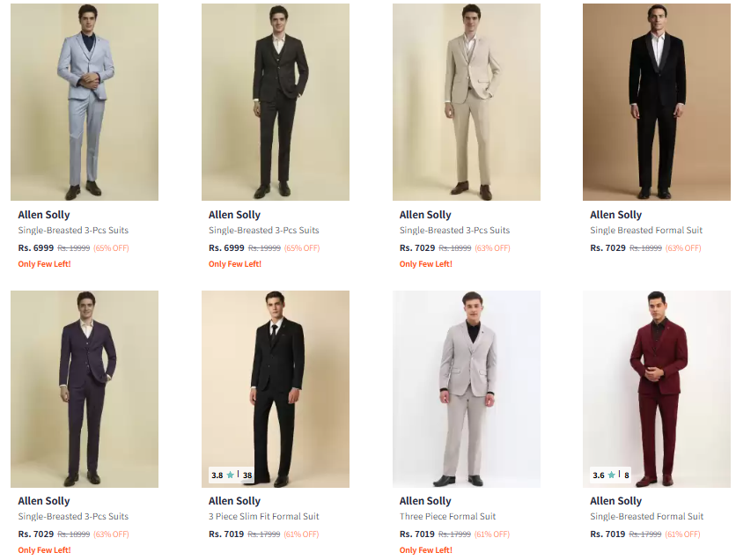This screenshot has height=560, width=736.
Task: Select the black suit with tie image
Action: [276, 389]
